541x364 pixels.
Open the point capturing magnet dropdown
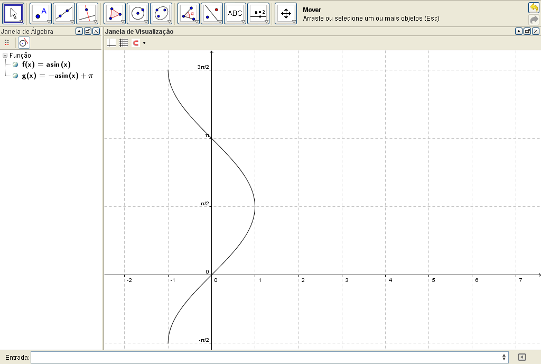click(x=144, y=43)
